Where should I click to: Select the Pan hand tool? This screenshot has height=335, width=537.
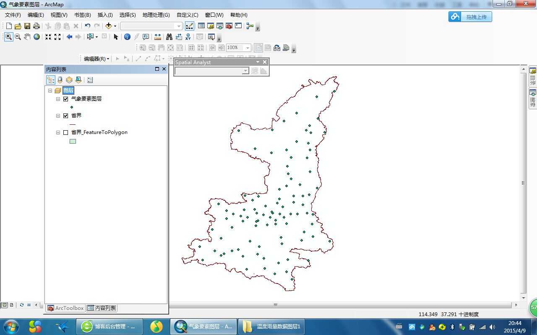click(27, 37)
